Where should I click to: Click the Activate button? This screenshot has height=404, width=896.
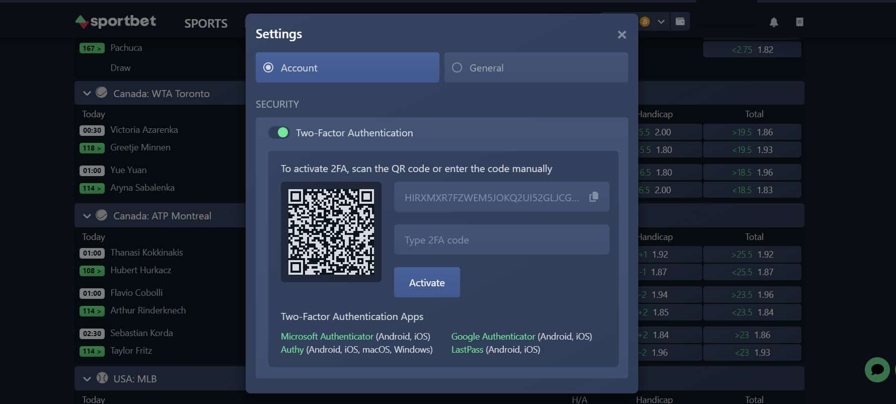click(427, 282)
